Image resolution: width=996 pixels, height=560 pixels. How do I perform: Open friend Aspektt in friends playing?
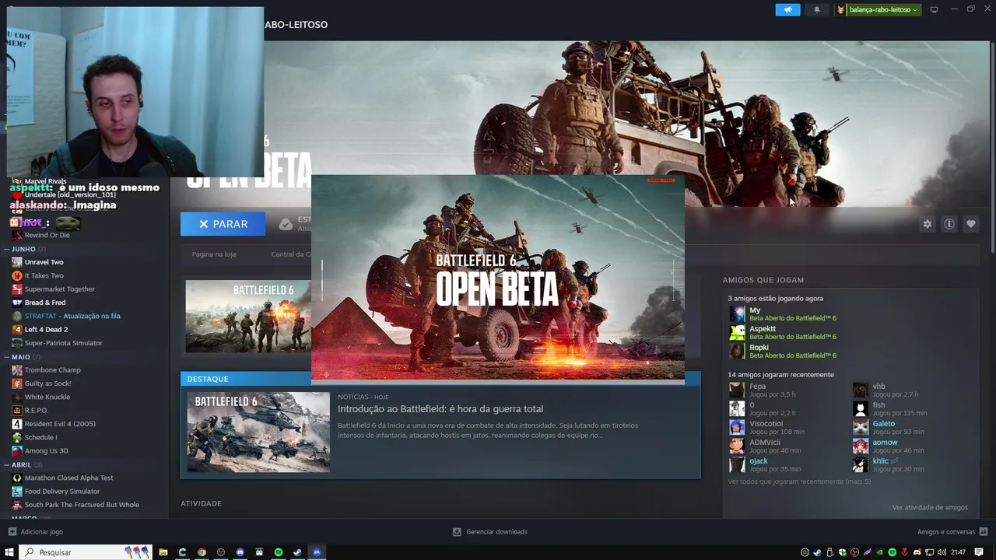782,333
